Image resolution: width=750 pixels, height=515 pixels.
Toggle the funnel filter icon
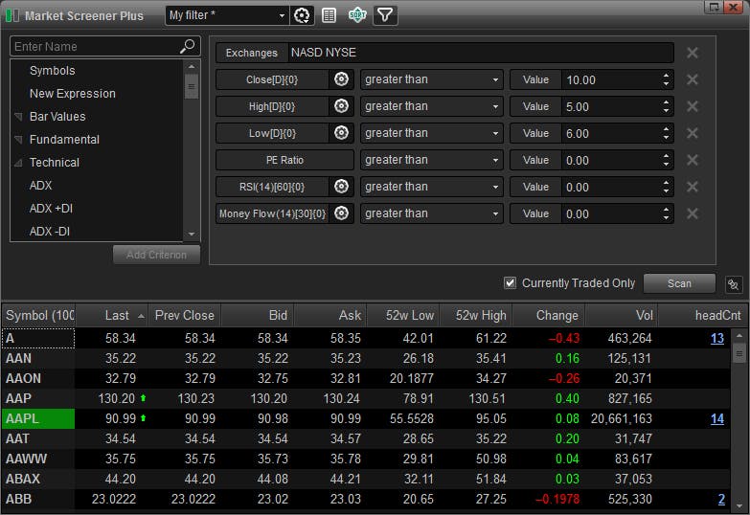pyautogui.click(x=385, y=15)
